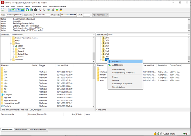This screenshot has width=191, height=136.
Task: Open the File menu
Action: pos(3,6)
